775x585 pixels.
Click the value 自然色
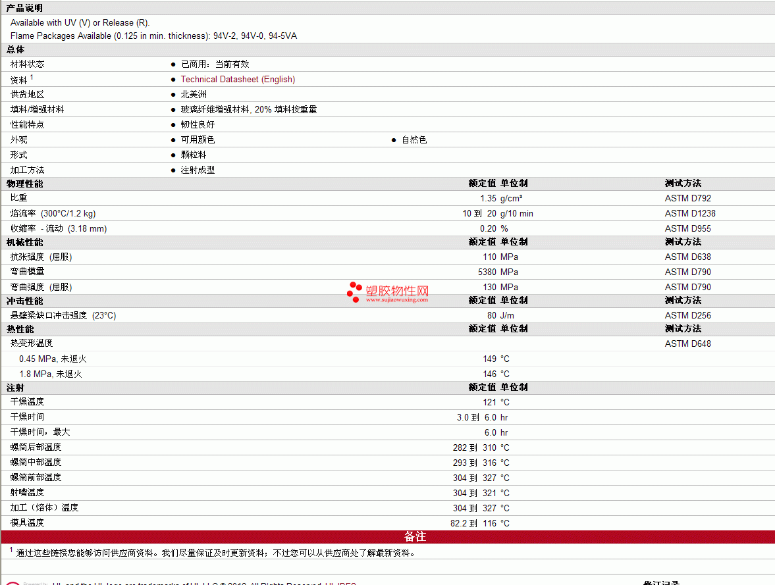[x=414, y=140]
